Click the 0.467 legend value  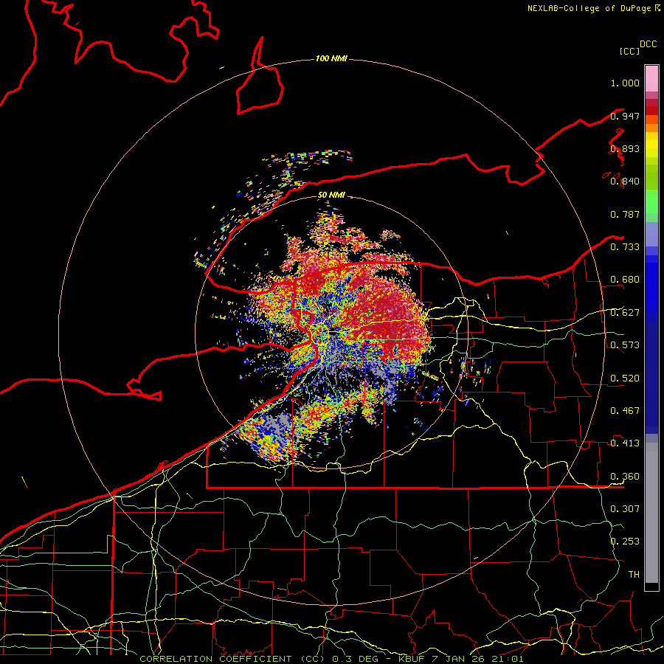(625, 411)
